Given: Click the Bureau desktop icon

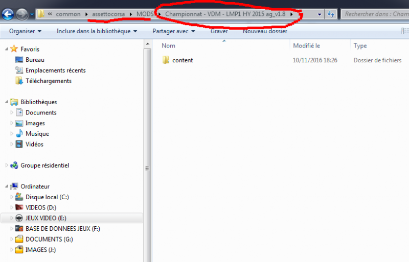Looking at the screenshot, I should [x=19, y=60].
